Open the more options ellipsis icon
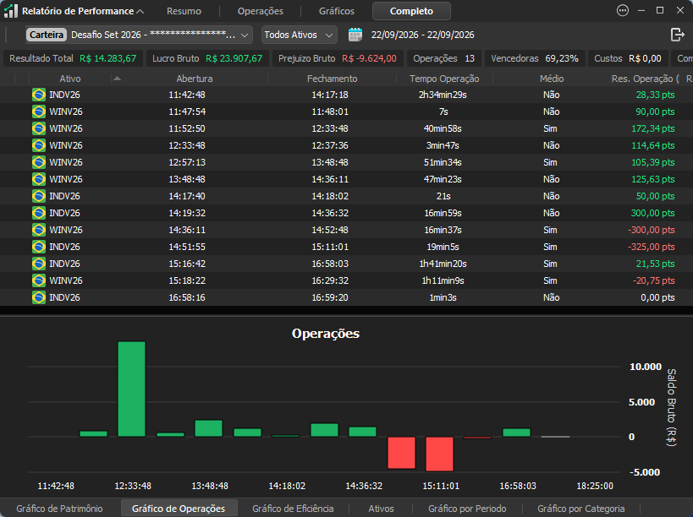 (622, 11)
